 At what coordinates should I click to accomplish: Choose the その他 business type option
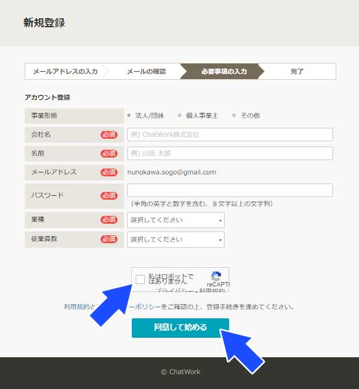234,115
